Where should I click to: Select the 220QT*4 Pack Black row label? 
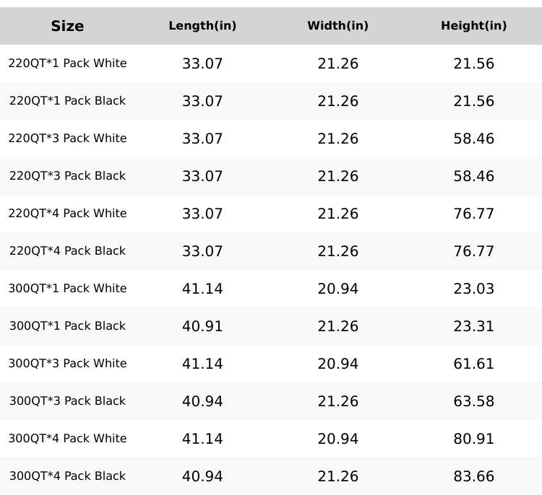pyautogui.click(x=67, y=251)
